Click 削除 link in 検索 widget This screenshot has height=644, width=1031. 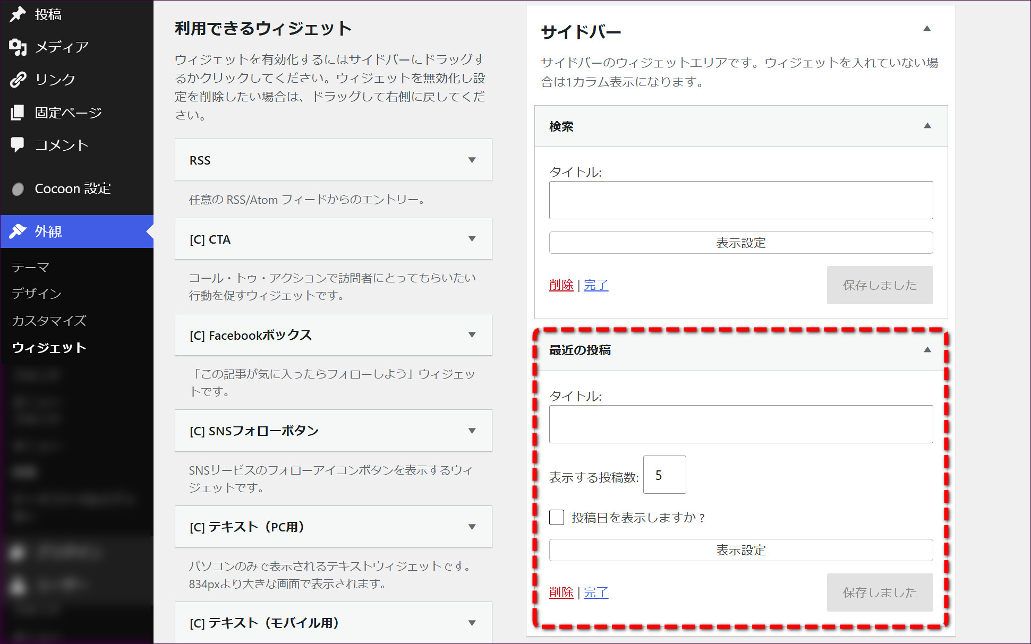pos(561,285)
